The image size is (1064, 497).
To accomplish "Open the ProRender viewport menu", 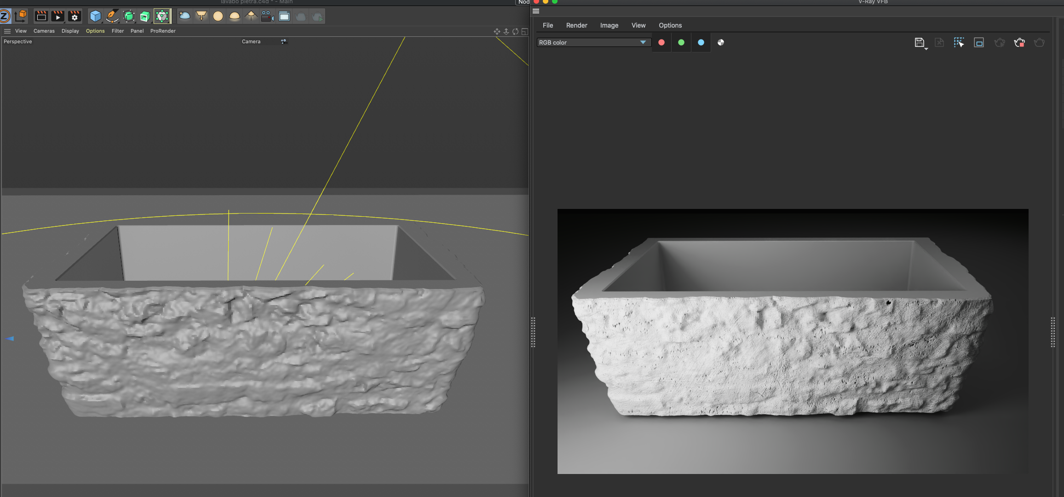I will point(163,31).
